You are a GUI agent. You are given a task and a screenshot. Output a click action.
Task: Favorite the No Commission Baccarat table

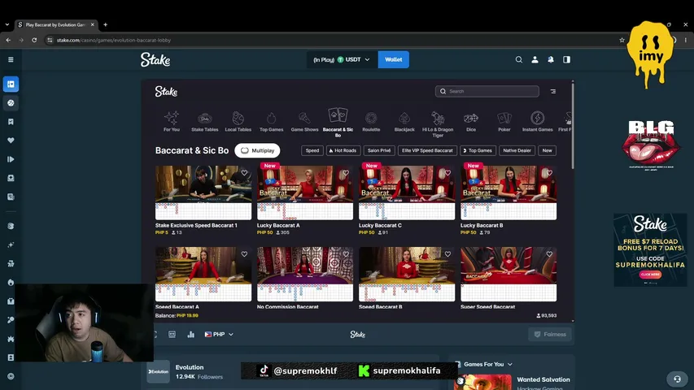click(346, 254)
